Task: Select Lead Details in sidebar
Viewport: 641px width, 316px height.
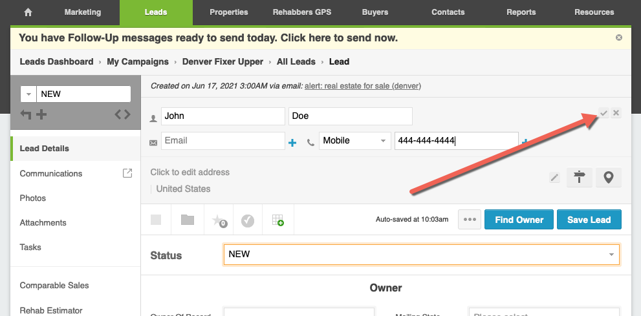Action: point(76,149)
